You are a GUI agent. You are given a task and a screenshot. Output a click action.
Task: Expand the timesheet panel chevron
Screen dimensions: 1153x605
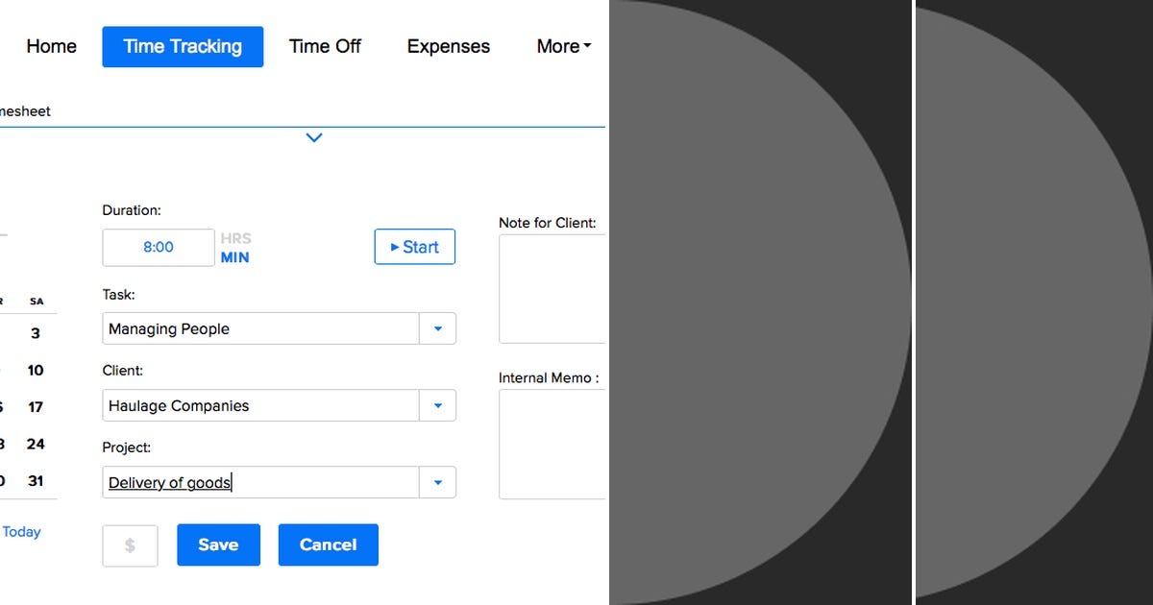[x=313, y=137]
